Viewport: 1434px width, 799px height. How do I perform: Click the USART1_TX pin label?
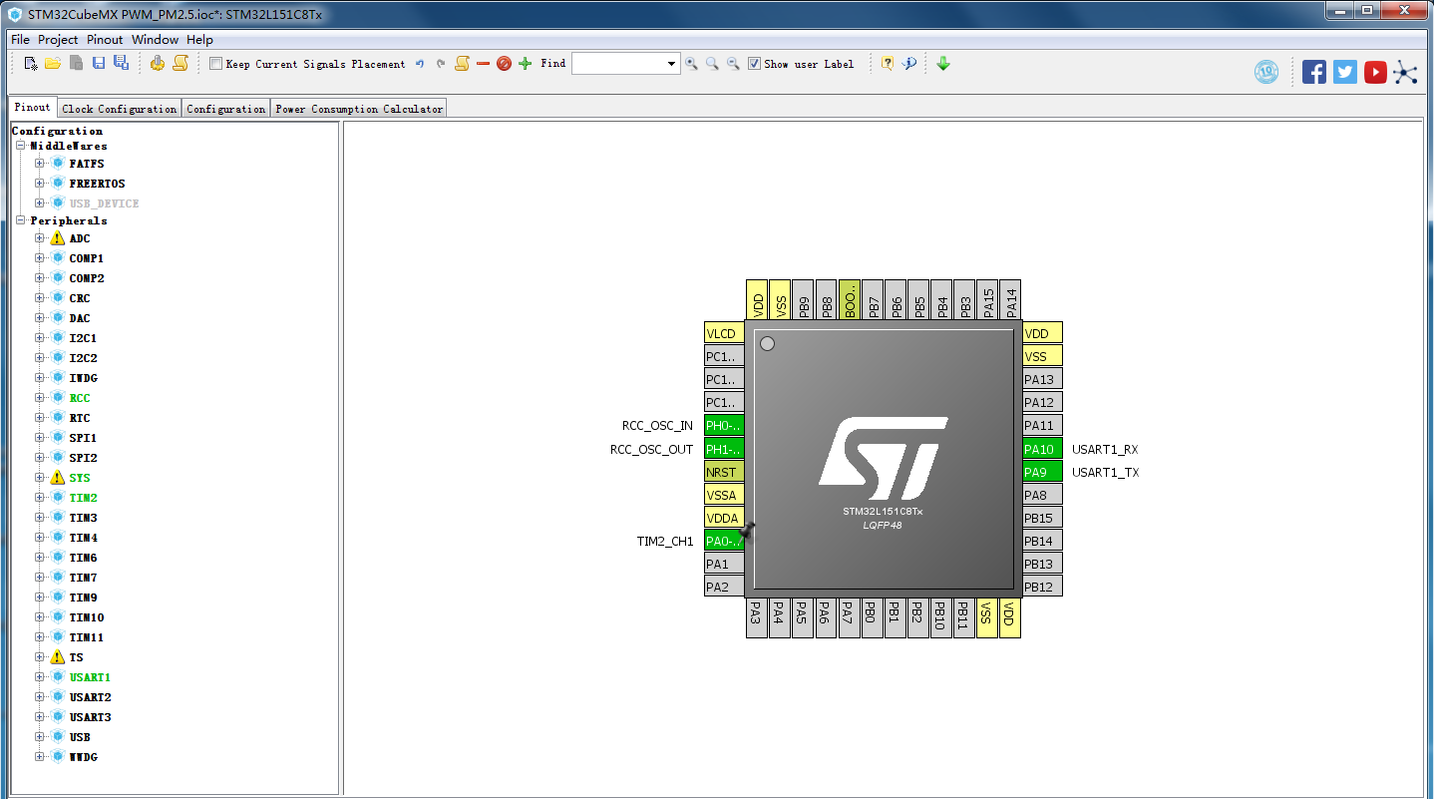point(1105,473)
